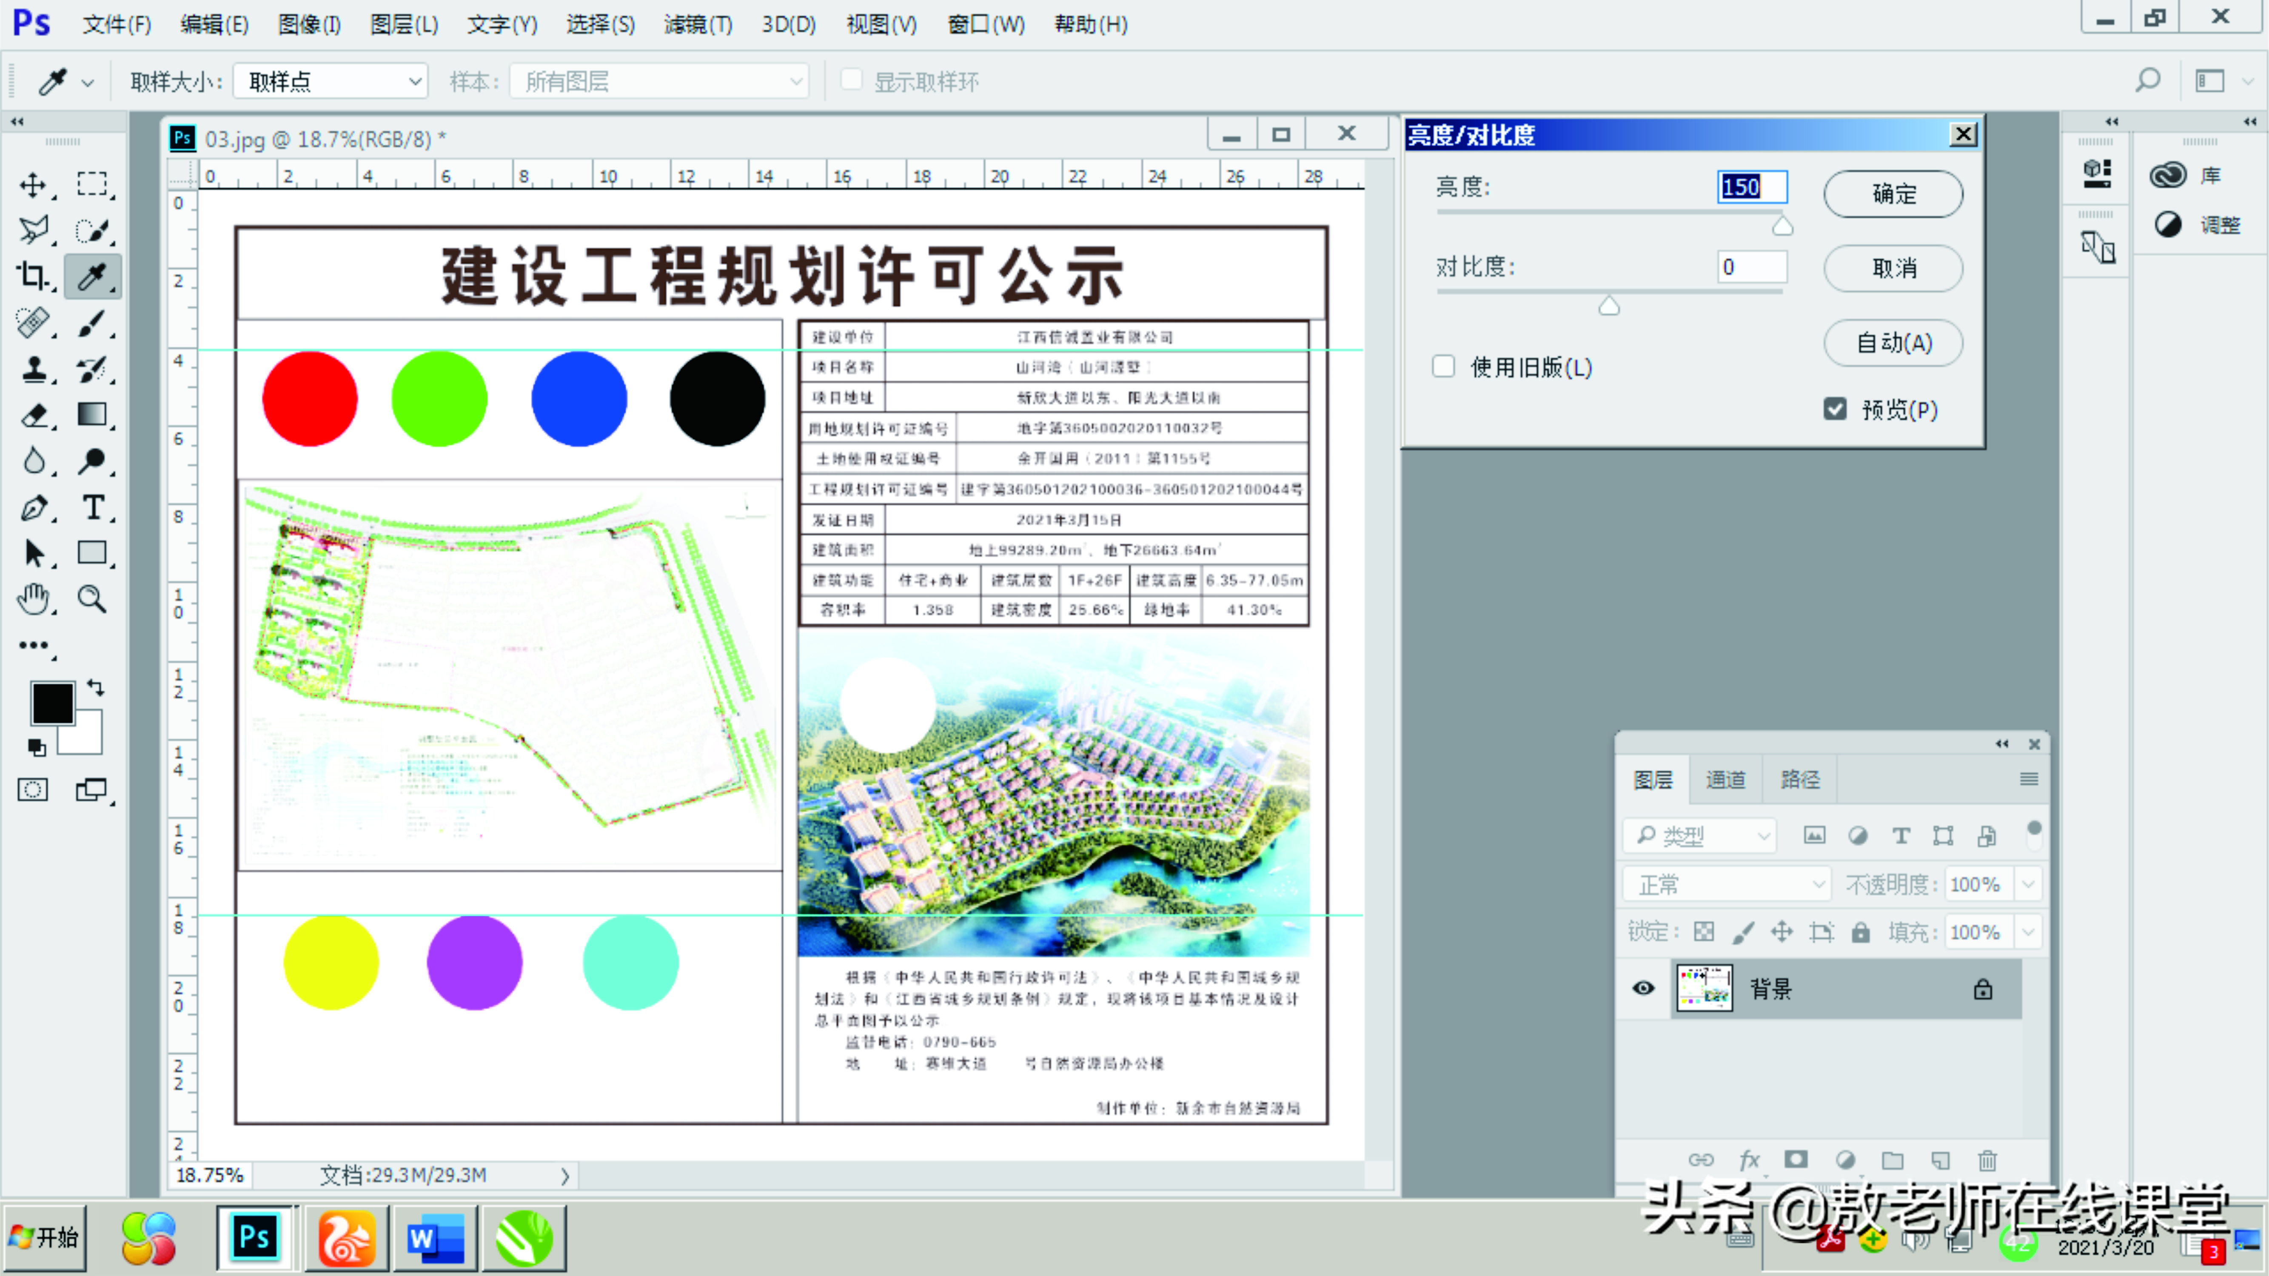This screenshot has width=2269, height=1276.
Task: Delete layer using the trash icon
Action: click(x=1987, y=1161)
